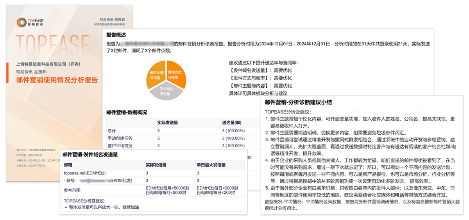Open the 邮件营销-分析诊断建议小结 heading
Viewport: 469px width, 220px height.
click(298, 103)
